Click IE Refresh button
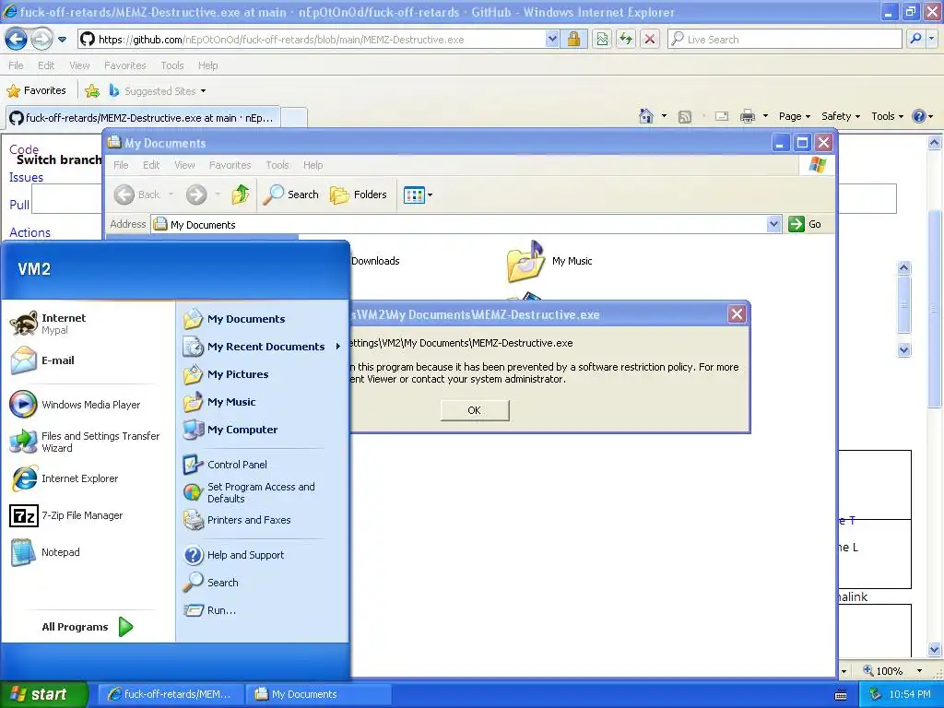 (626, 39)
